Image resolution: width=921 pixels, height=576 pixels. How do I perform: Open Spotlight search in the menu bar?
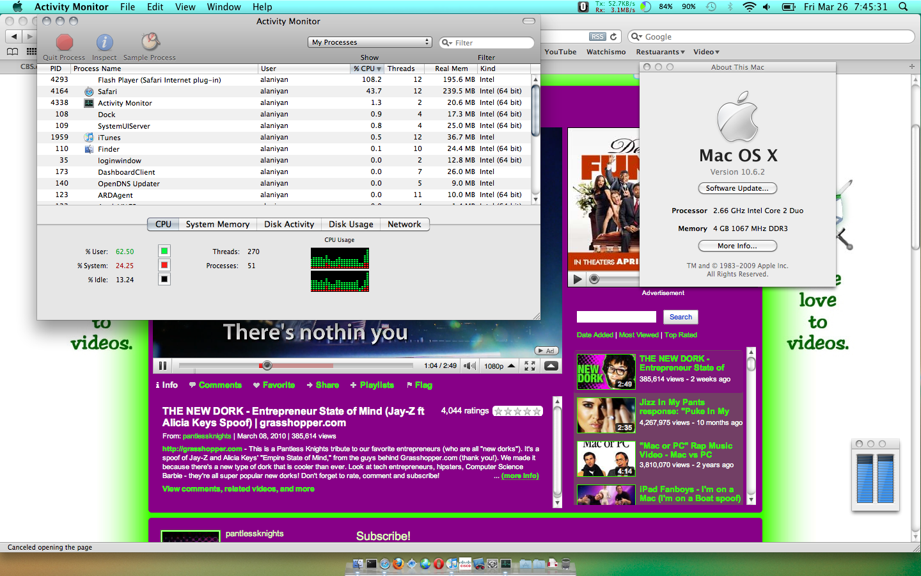tap(903, 7)
